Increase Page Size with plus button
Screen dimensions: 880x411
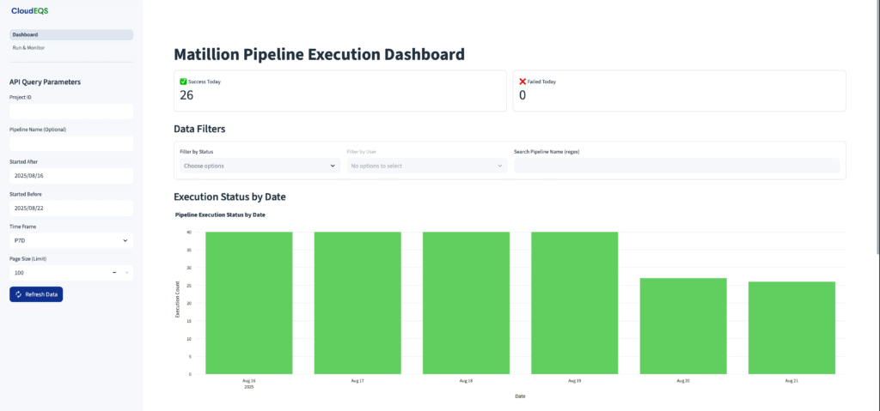click(127, 273)
